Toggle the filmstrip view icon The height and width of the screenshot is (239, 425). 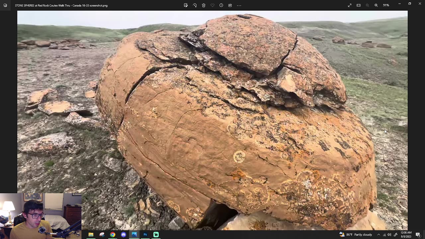(359, 5)
